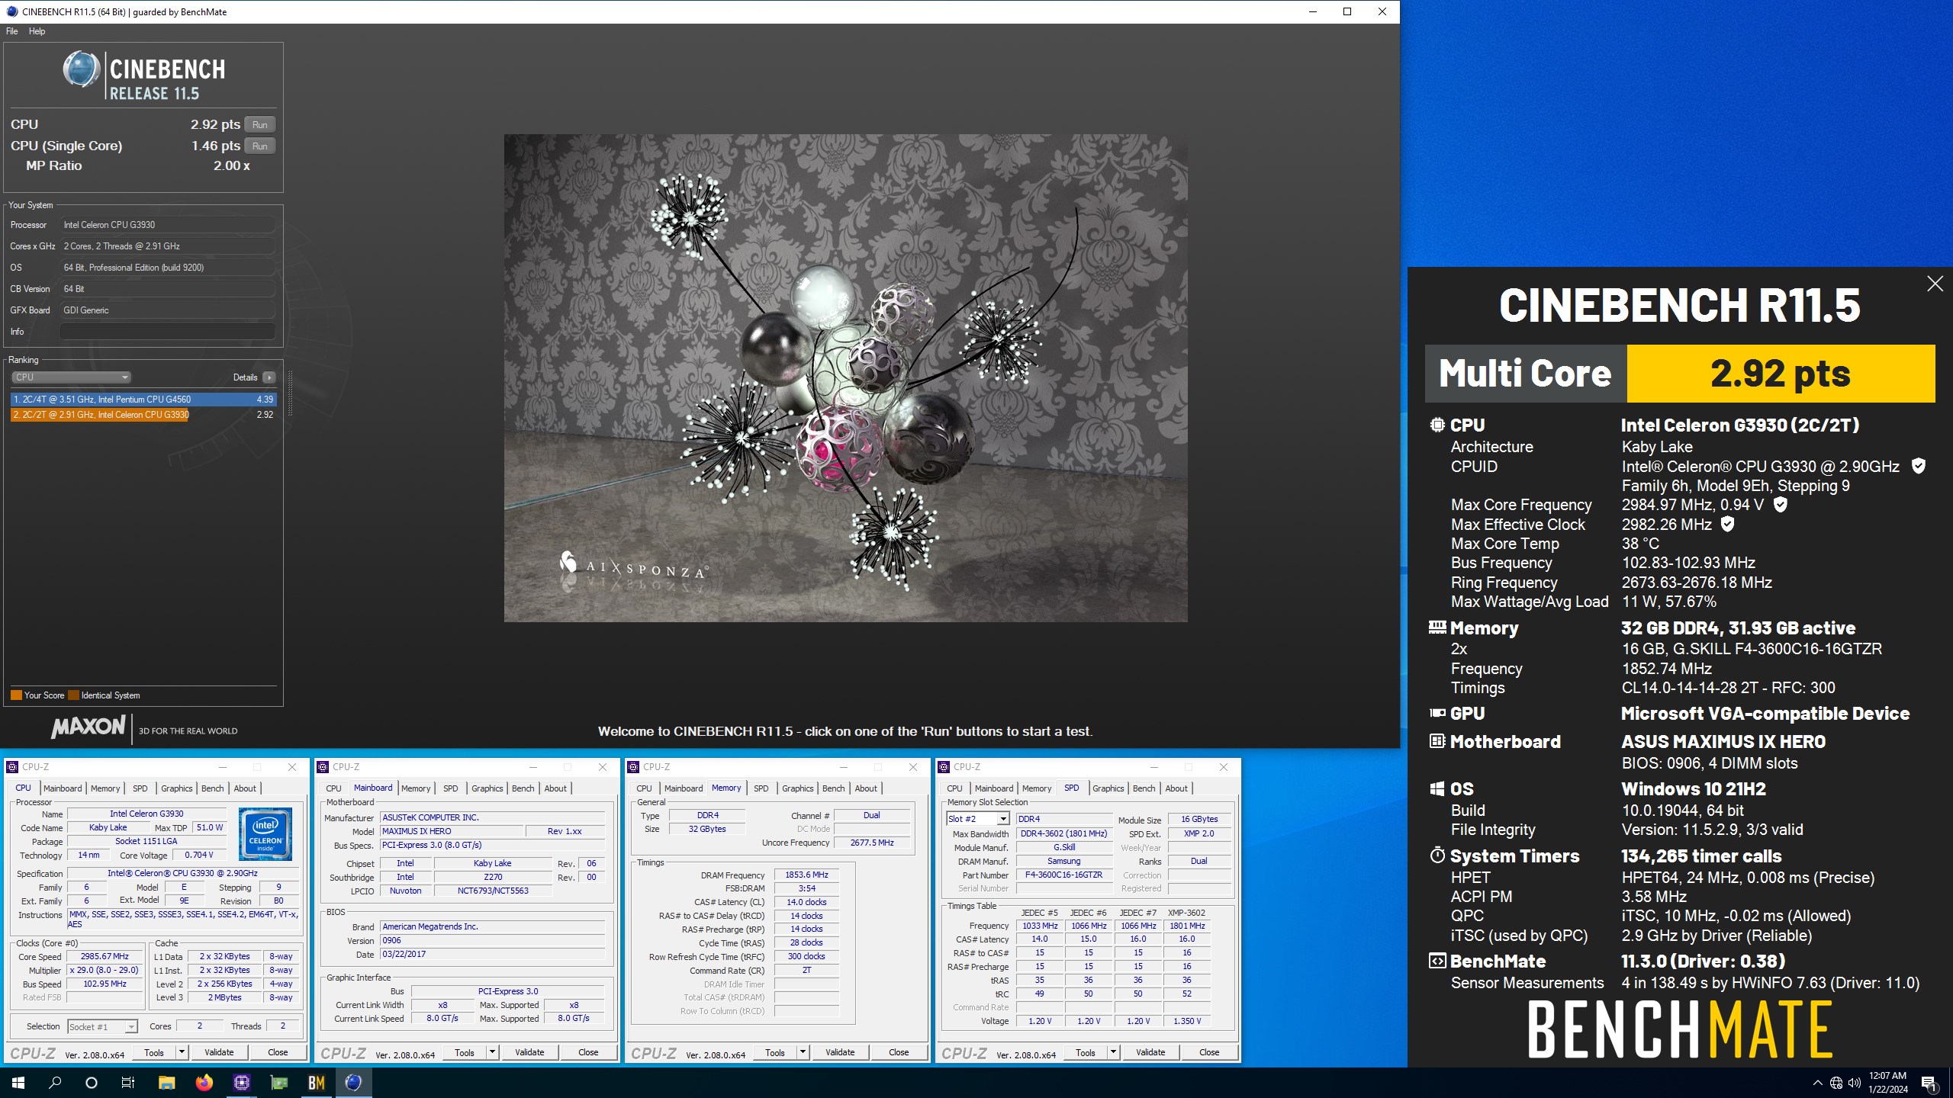Run the CPU Single Core test
The image size is (1953, 1098).
point(260,146)
